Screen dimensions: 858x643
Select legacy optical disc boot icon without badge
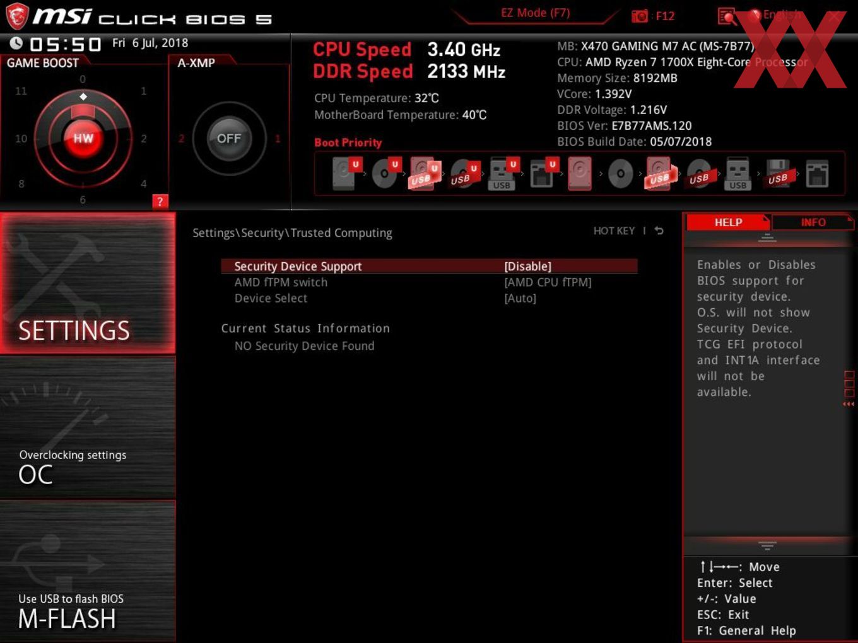620,173
